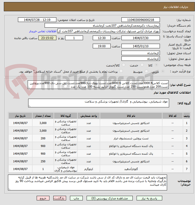The image size is (195, 205).
Task: Click the delivery city کرمانشاه field
Action: [x=141, y=59]
